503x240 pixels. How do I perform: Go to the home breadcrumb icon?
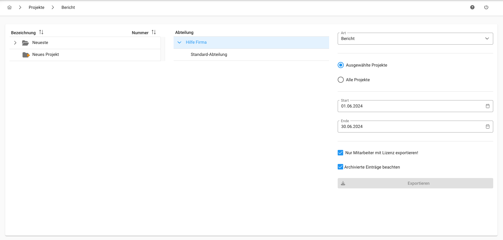pyautogui.click(x=9, y=7)
